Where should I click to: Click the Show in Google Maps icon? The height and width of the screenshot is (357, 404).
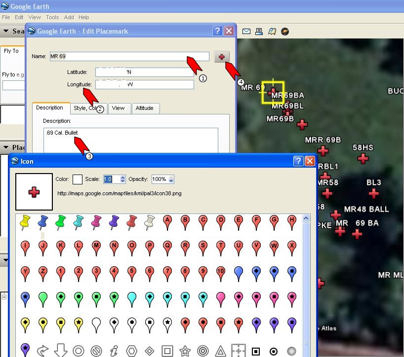click(x=272, y=32)
